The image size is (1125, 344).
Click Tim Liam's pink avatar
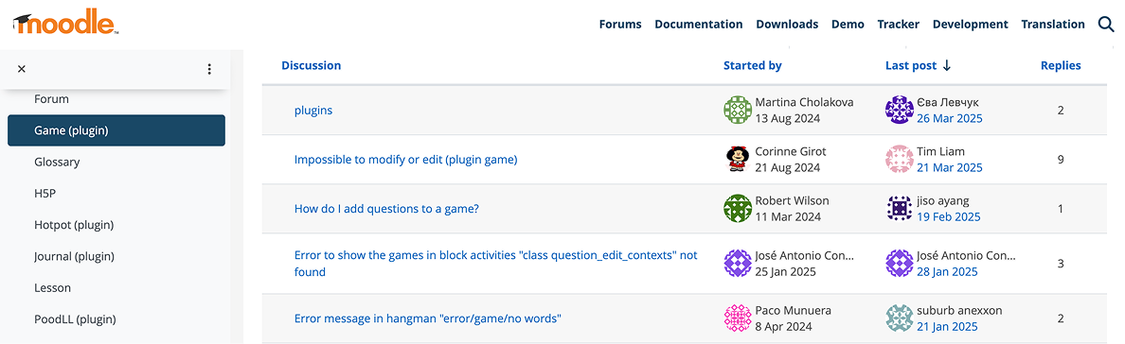click(x=899, y=159)
